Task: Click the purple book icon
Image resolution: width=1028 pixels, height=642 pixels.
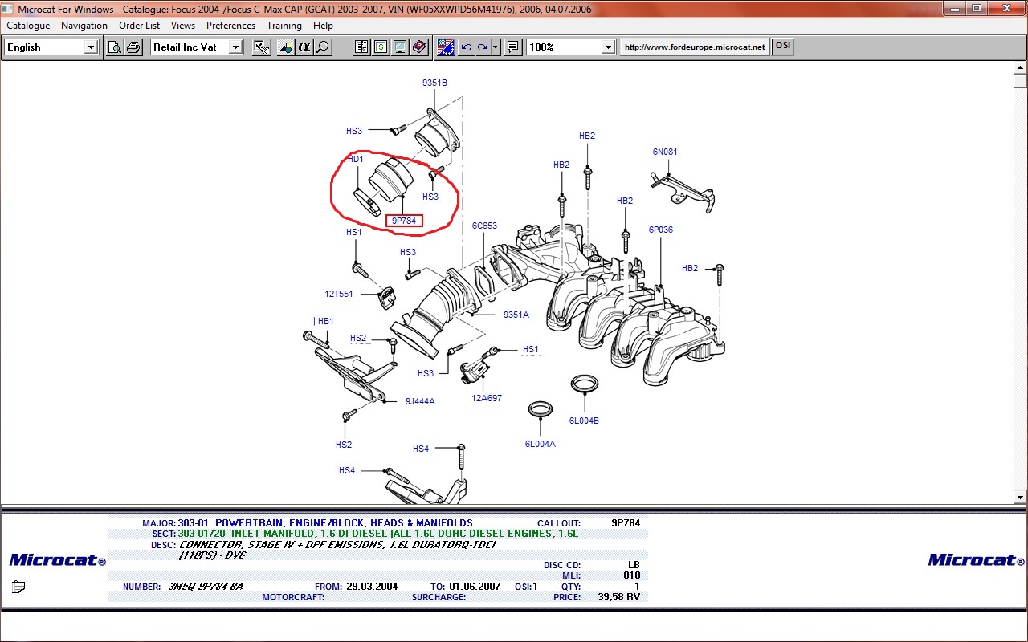Action: point(419,47)
